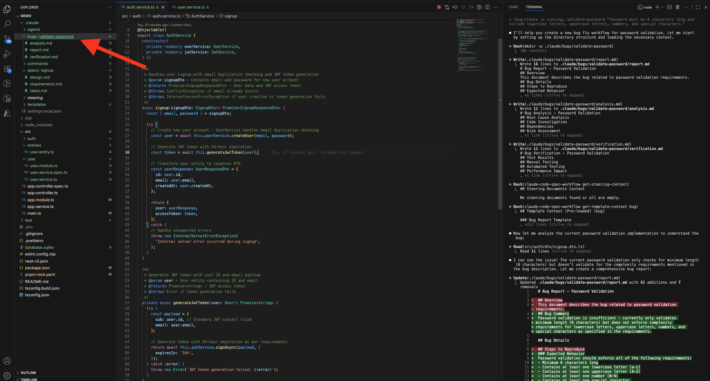Switch to the CHAT tab in the panel
Screen dimensions: 710x381
click(513, 7)
